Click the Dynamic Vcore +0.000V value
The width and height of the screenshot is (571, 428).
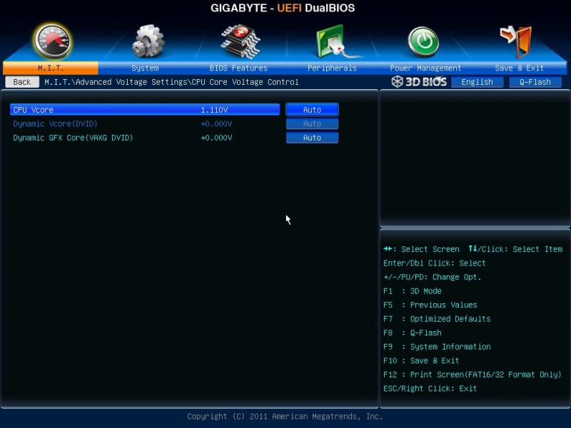pyautogui.click(x=216, y=123)
